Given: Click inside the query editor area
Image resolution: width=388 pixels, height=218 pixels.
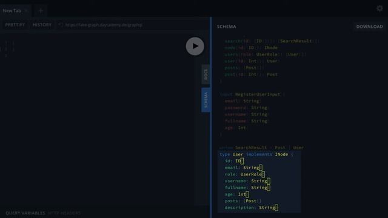Looking at the screenshot, I should click(96, 119).
